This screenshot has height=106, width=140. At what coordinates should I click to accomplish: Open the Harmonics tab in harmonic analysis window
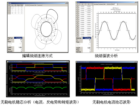coord(109,4)
